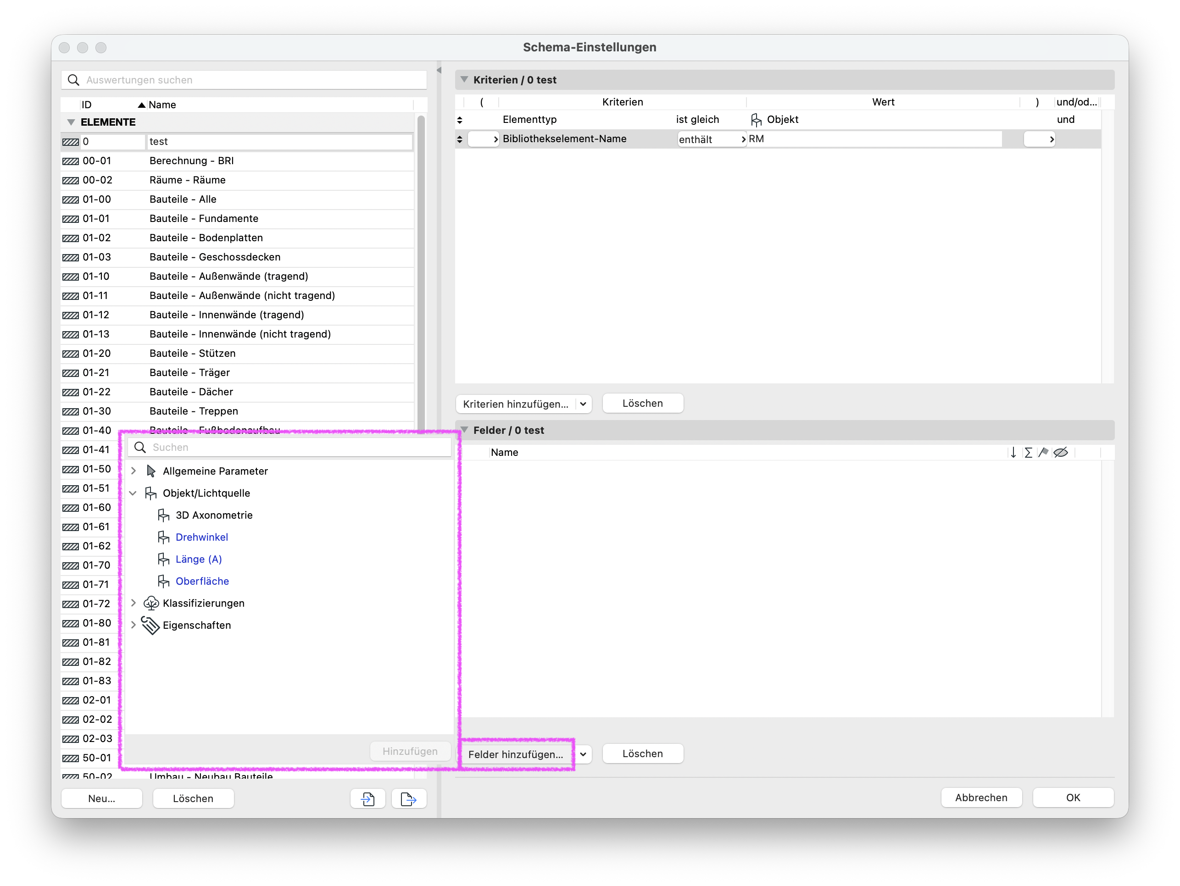Image resolution: width=1180 pixels, height=886 pixels.
Task: Collapse the Felder panel disclosure triangle
Action: [x=464, y=430]
